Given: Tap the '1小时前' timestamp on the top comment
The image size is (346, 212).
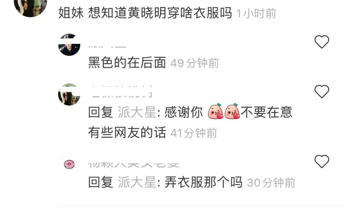Looking at the screenshot, I should click(x=256, y=13).
